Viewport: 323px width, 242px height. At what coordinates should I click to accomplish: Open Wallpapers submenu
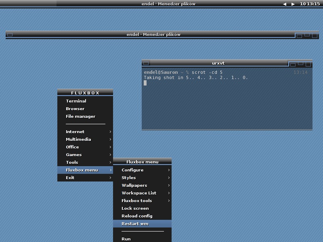click(143, 186)
